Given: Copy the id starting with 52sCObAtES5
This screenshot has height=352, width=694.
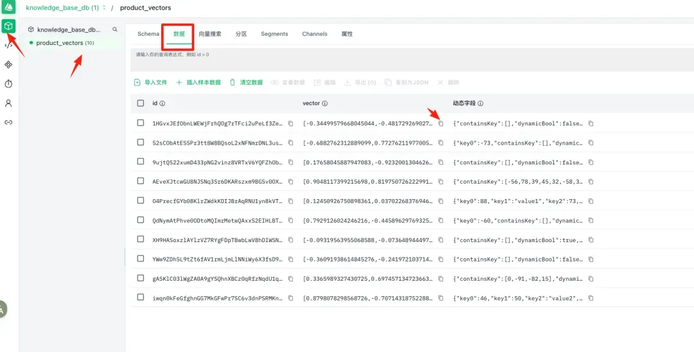Looking at the screenshot, I should click(x=290, y=143).
